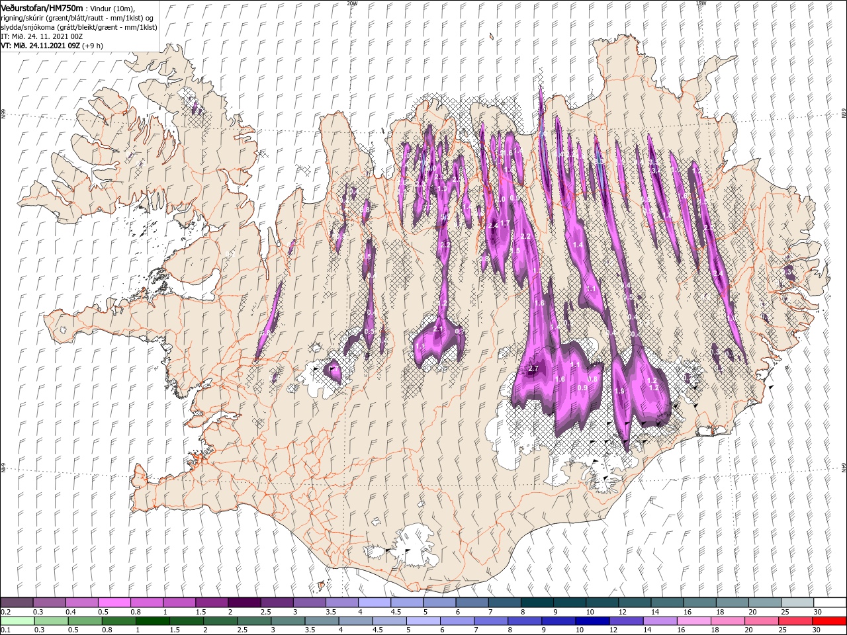This screenshot has height=635, width=847.
Task: Select upper scale swatch between 0.4 and 0.5
Action: pyautogui.click(x=81, y=602)
